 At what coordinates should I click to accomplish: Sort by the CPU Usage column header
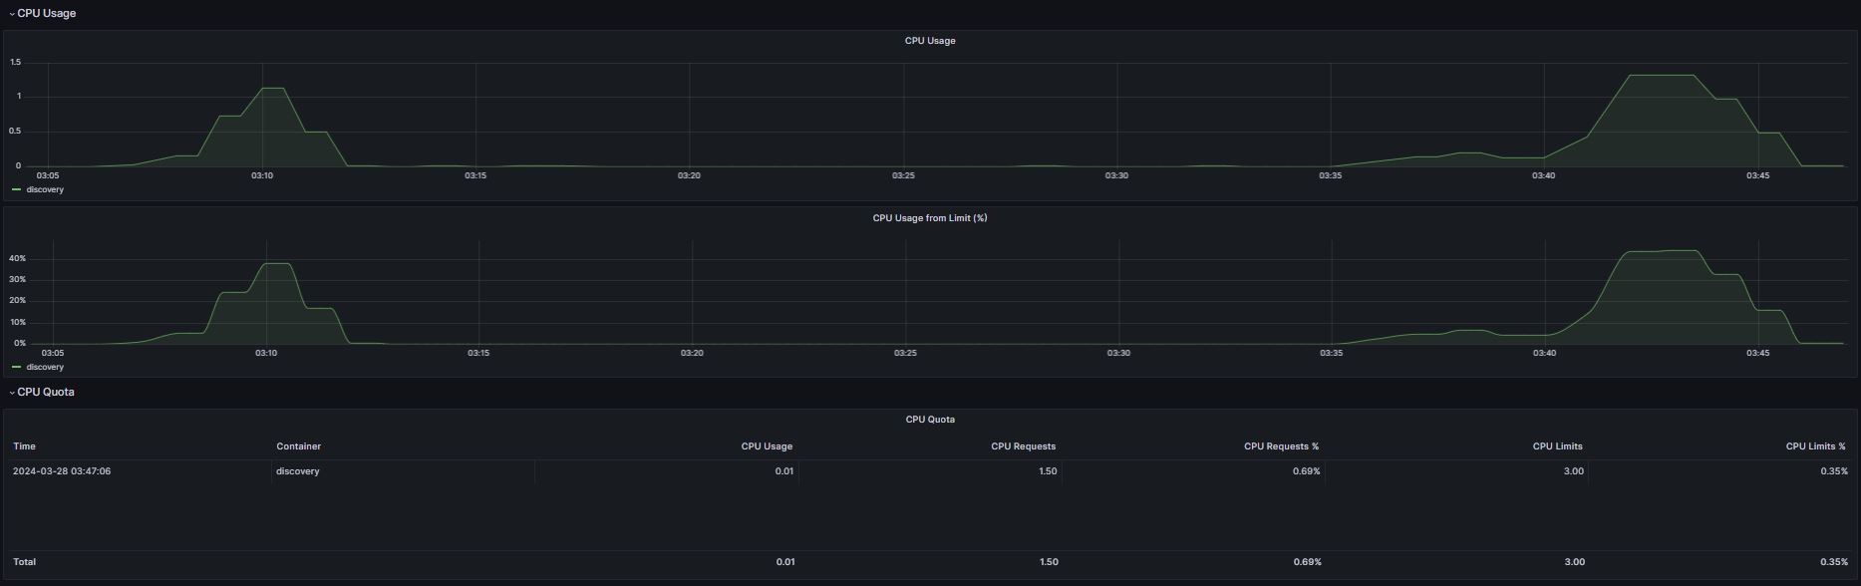767,446
